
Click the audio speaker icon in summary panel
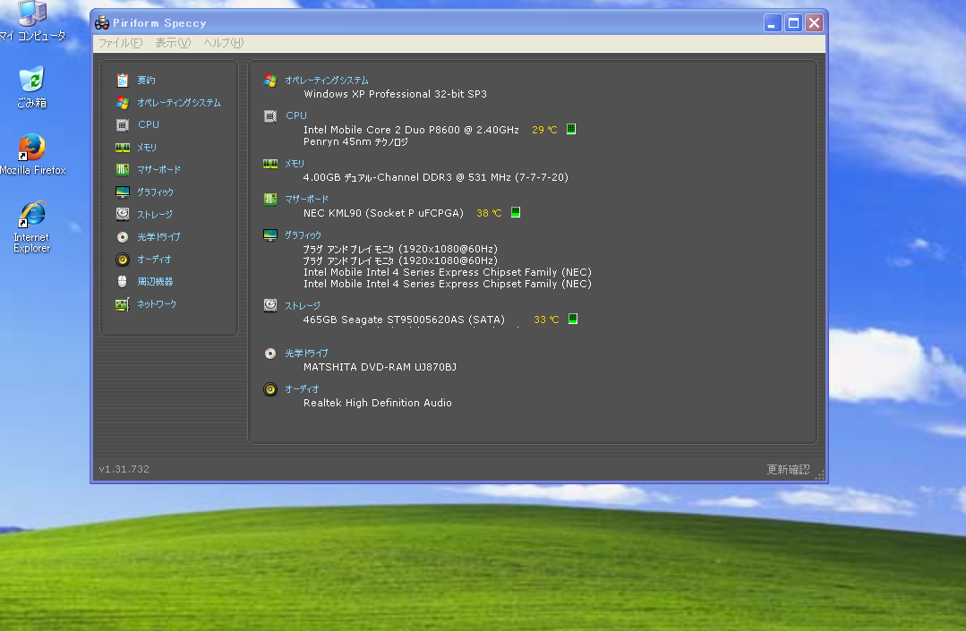click(269, 389)
